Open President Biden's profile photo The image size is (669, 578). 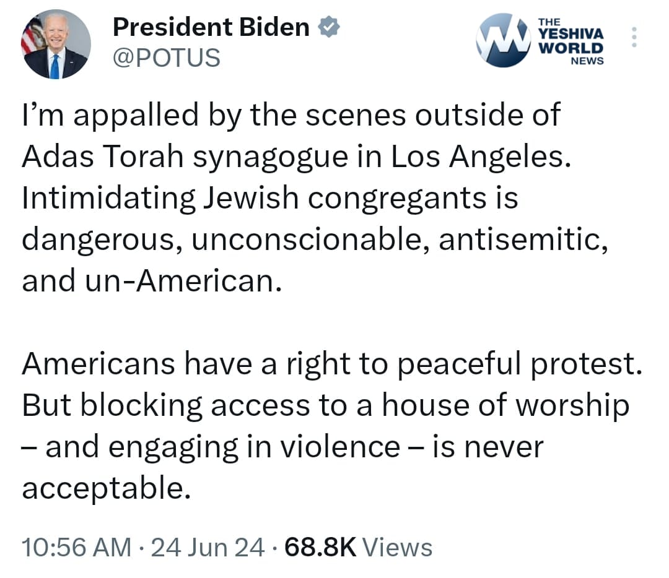tap(56, 44)
